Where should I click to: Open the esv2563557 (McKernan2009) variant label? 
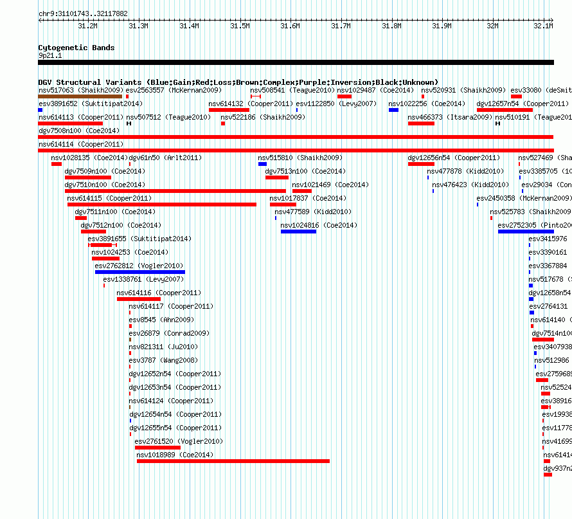(174, 90)
